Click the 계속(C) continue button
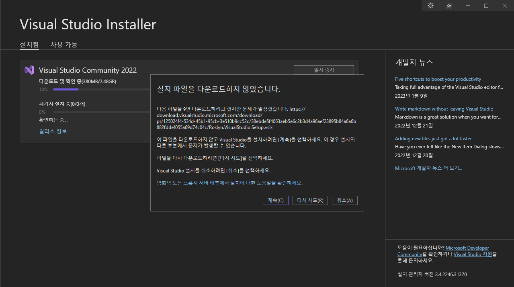Viewport: 514px width, 287px height. (276, 200)
